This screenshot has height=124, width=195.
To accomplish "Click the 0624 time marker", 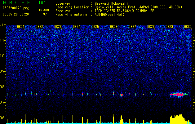I will (77, 27).
